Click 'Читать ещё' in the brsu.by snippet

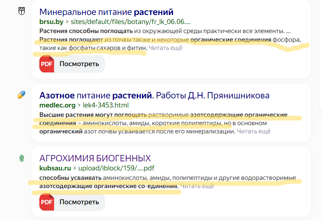point(166,48)
